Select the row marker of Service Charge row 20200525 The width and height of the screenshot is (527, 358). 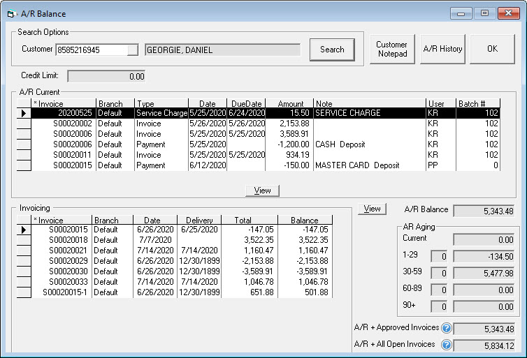click(24, 113)
